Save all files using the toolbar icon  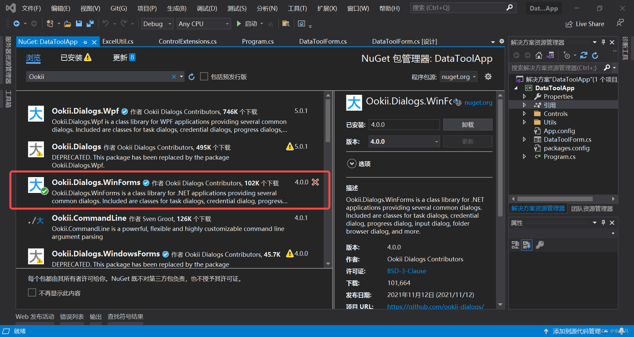click(89, 23)
